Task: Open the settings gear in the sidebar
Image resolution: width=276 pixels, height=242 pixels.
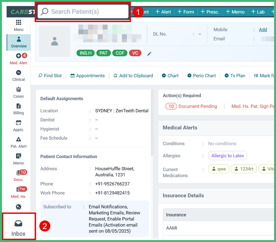Action: [18, 206]
